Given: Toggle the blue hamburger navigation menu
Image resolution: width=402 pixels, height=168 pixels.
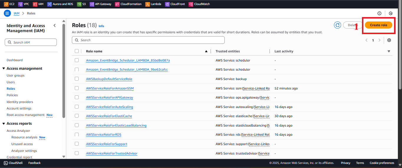Looking at the screenshot, I should 7,13.
